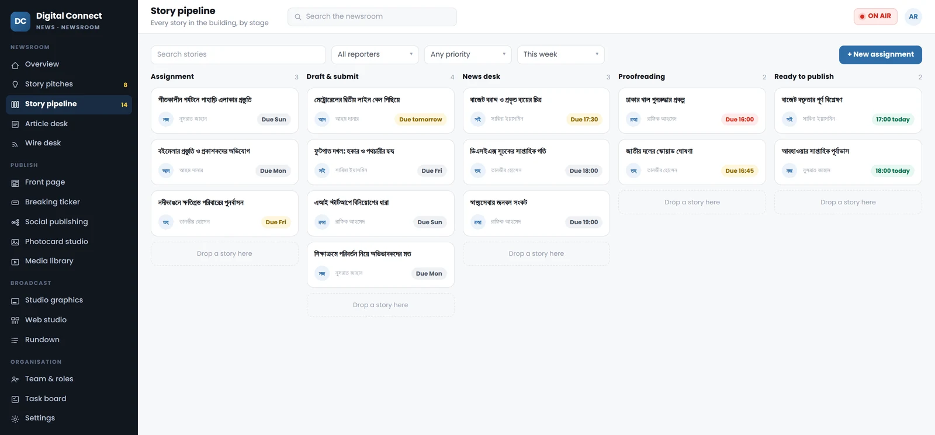Click the Web studio grid icon
The height and width of the screenshot is (435, 935).
click(15, 321)
